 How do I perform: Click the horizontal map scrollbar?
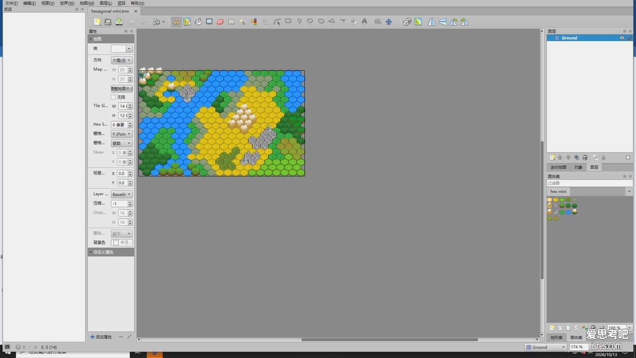pos(390,339)
